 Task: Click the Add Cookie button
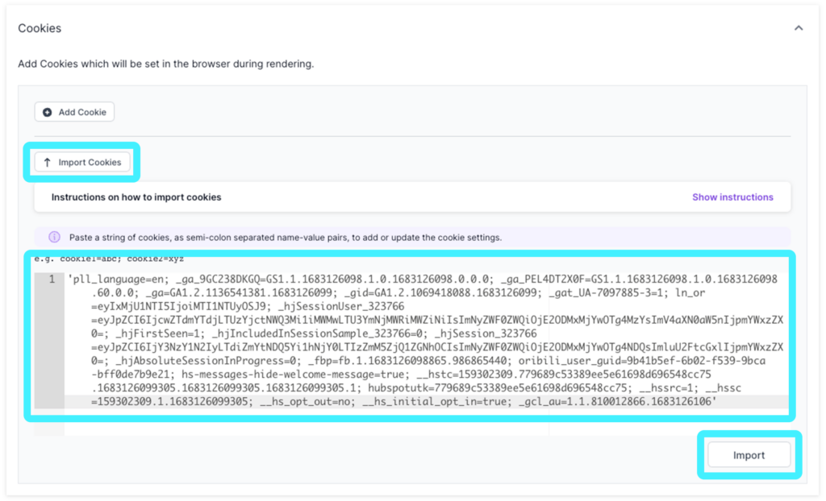pos(73,112)
